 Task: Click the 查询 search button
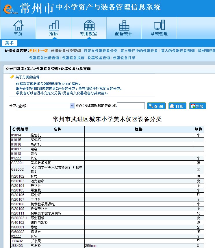coord(156,106)
